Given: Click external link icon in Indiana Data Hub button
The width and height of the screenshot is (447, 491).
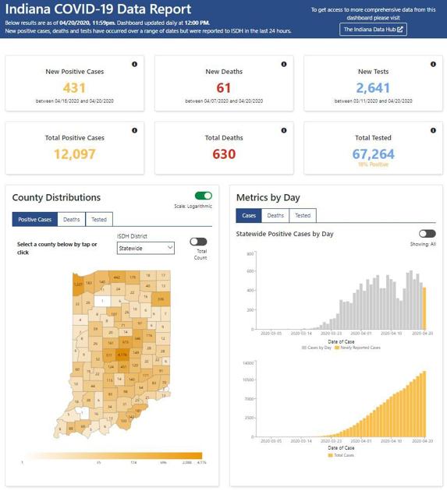Looking at the screenshot, I should pos(399,30).
